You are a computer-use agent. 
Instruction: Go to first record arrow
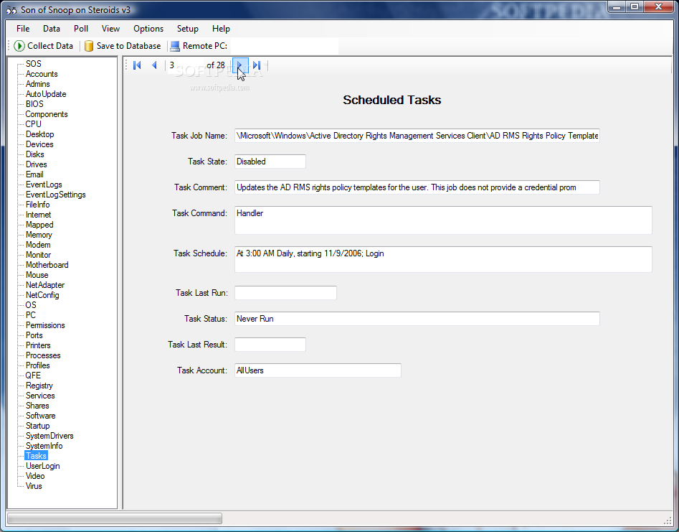(137, 65)
